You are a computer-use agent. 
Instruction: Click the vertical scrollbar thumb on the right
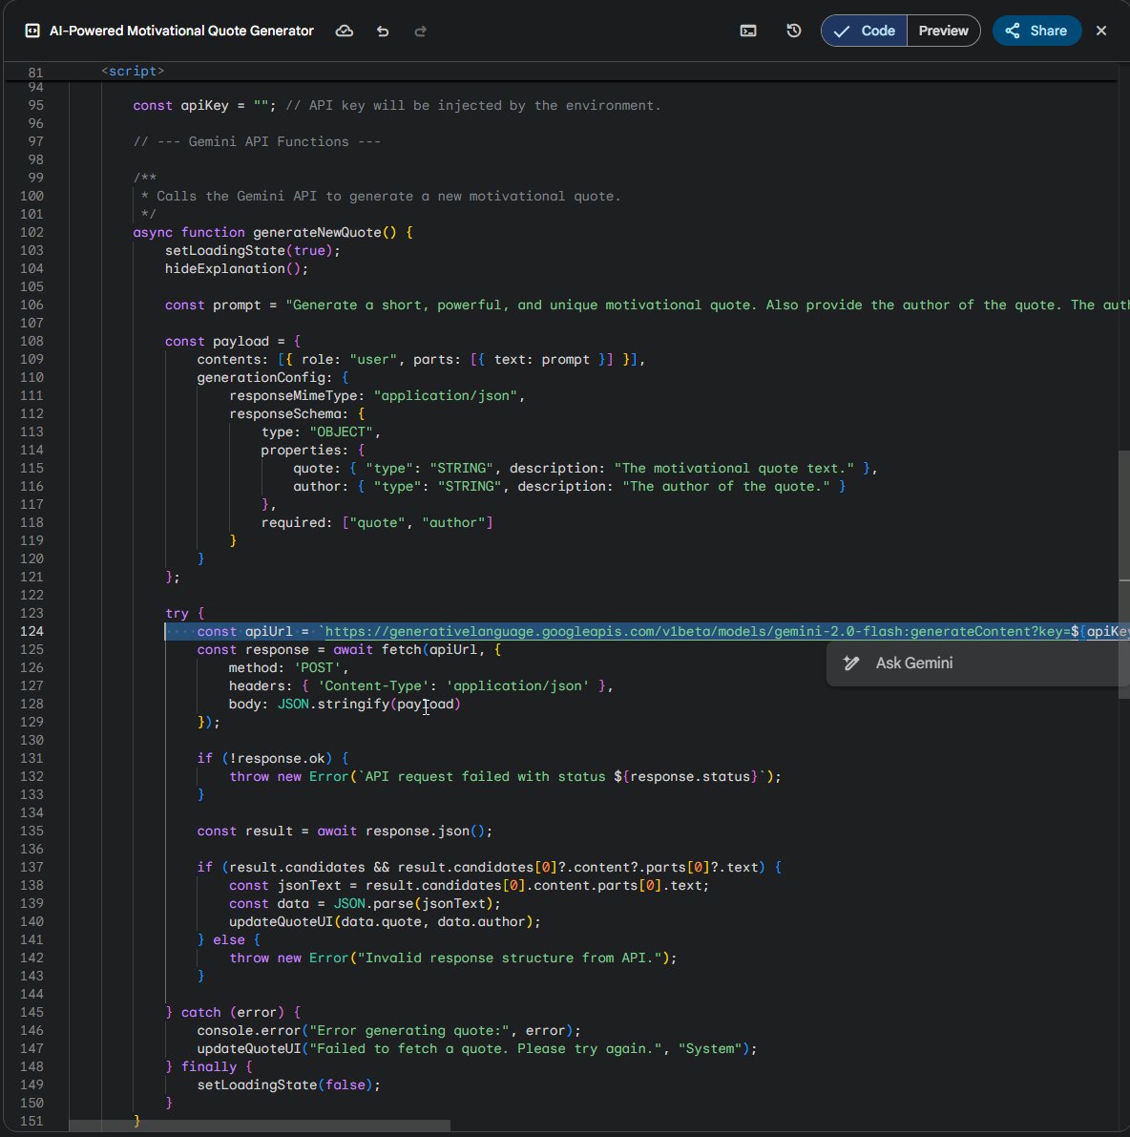tap(1124, 575)
